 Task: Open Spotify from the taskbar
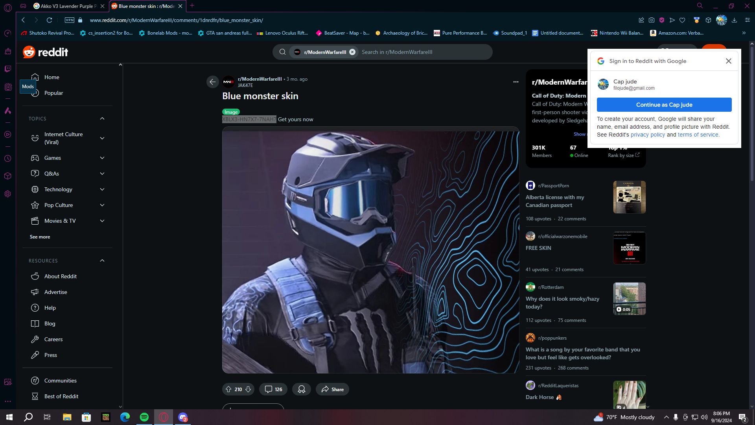pyautogui.click(x=144, y=417)
